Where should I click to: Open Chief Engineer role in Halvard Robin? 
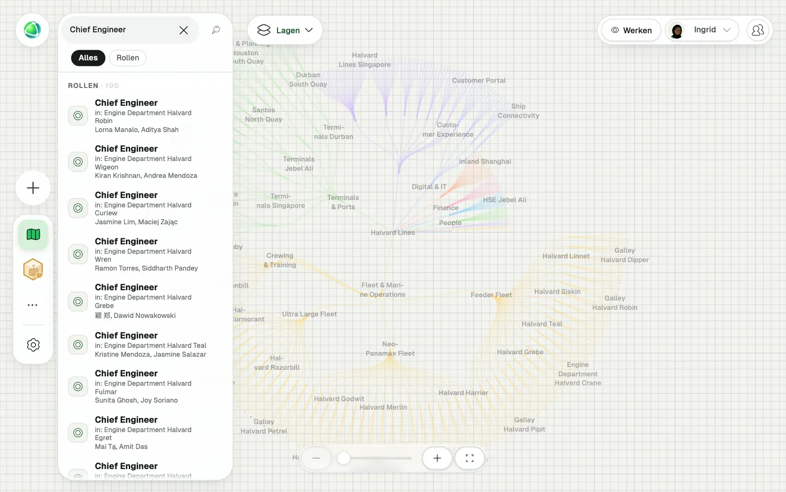(x=145, y=116)
